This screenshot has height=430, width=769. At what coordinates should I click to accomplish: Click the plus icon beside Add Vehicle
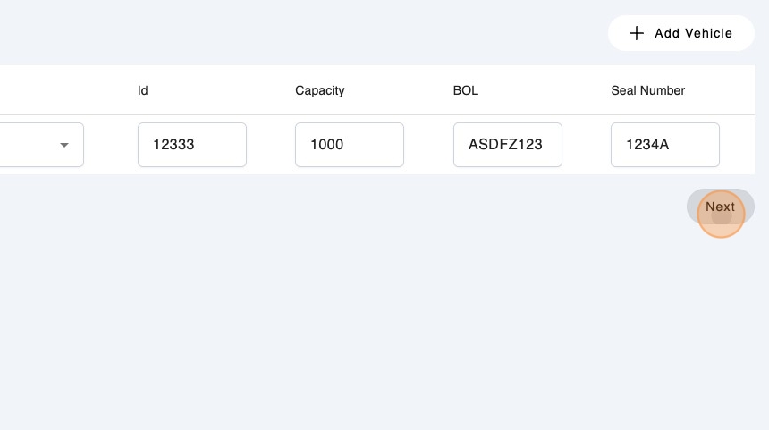(637, 33)
